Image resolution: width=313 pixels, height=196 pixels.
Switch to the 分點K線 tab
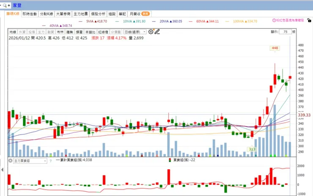click(46, 14)
